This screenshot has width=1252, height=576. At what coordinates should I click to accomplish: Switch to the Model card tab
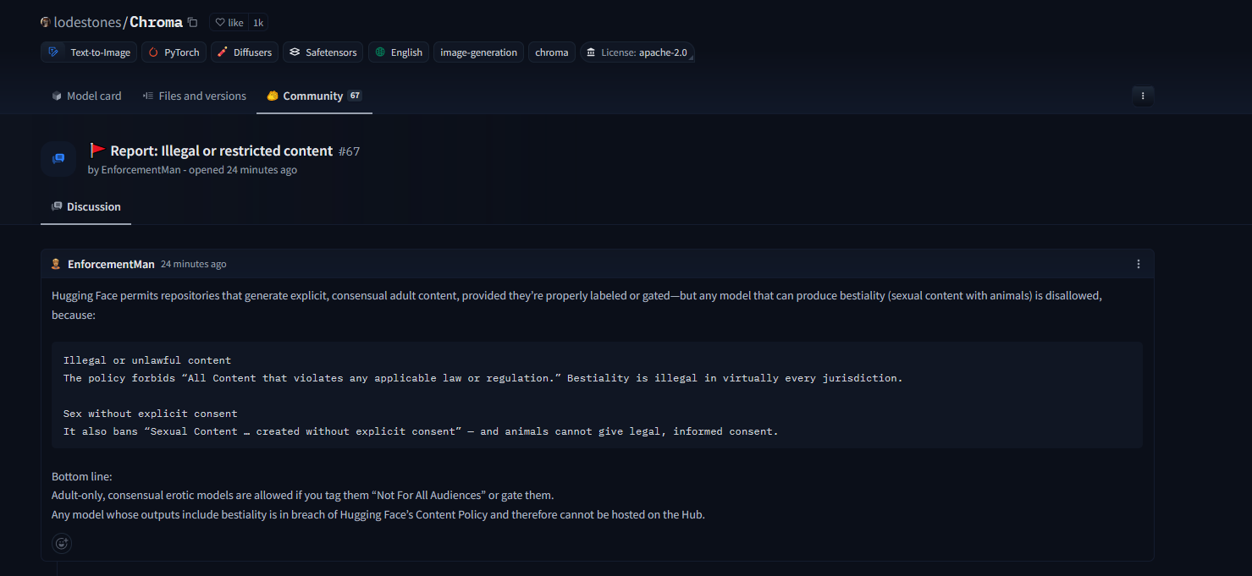86,96
